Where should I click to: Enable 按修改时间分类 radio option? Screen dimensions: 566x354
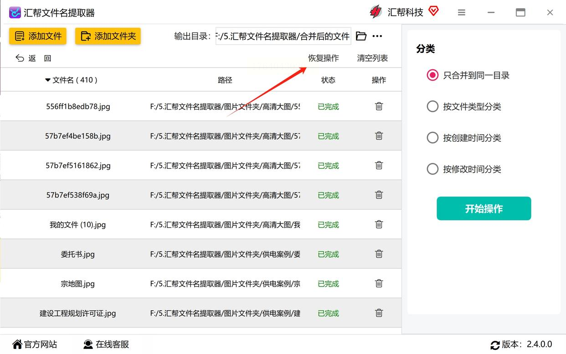coord(432,169)
